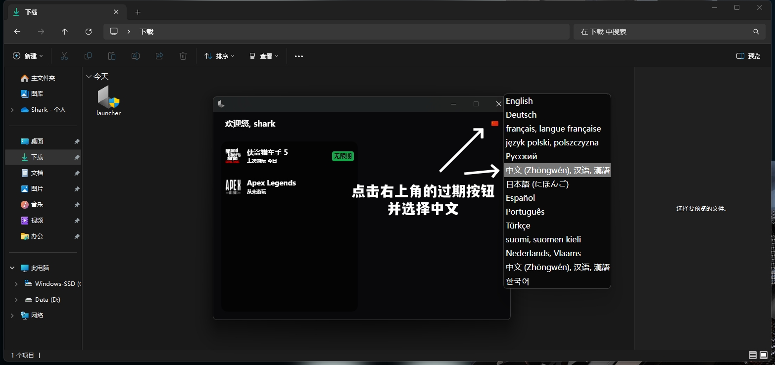This screenshot has height=365, width=775.
Task: Click the Paste icon in the toolbar
Action: [x=111, y=56]
